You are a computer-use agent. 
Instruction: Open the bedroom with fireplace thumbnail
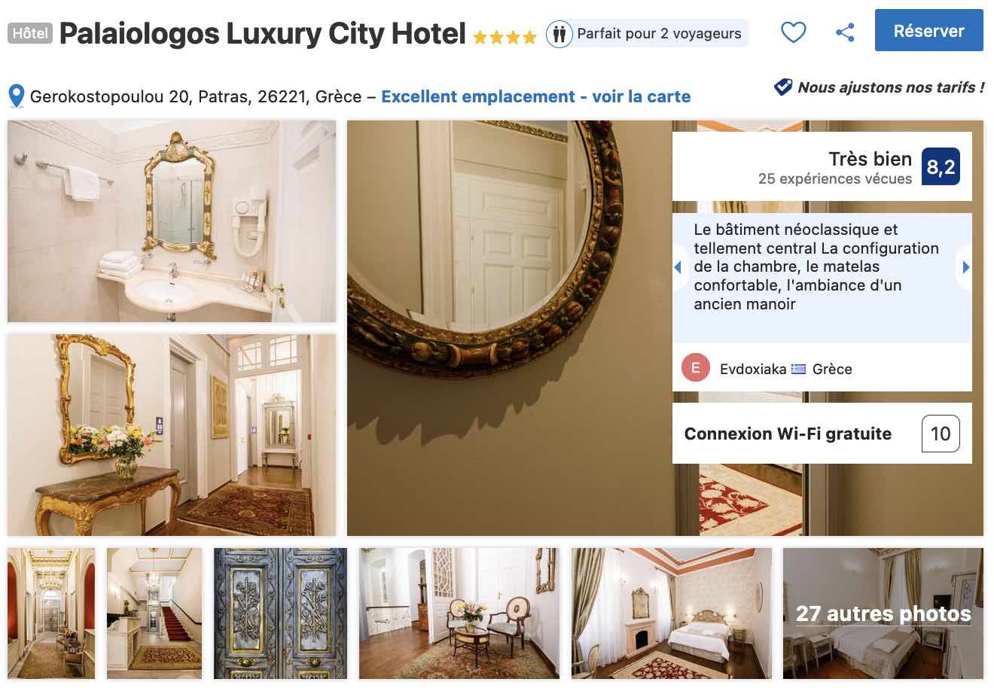672,613
